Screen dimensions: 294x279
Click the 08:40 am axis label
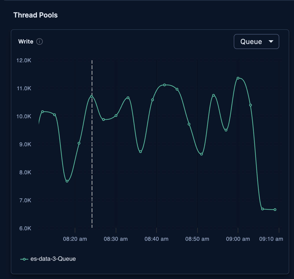click(156, 239)
